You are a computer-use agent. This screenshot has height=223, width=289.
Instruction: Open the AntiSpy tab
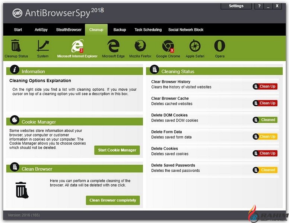tap(41, 30)
